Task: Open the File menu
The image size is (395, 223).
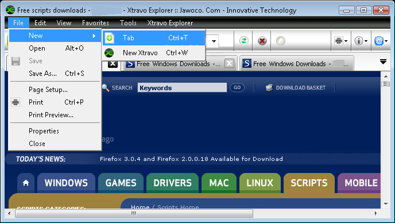Action: [18, 23]
